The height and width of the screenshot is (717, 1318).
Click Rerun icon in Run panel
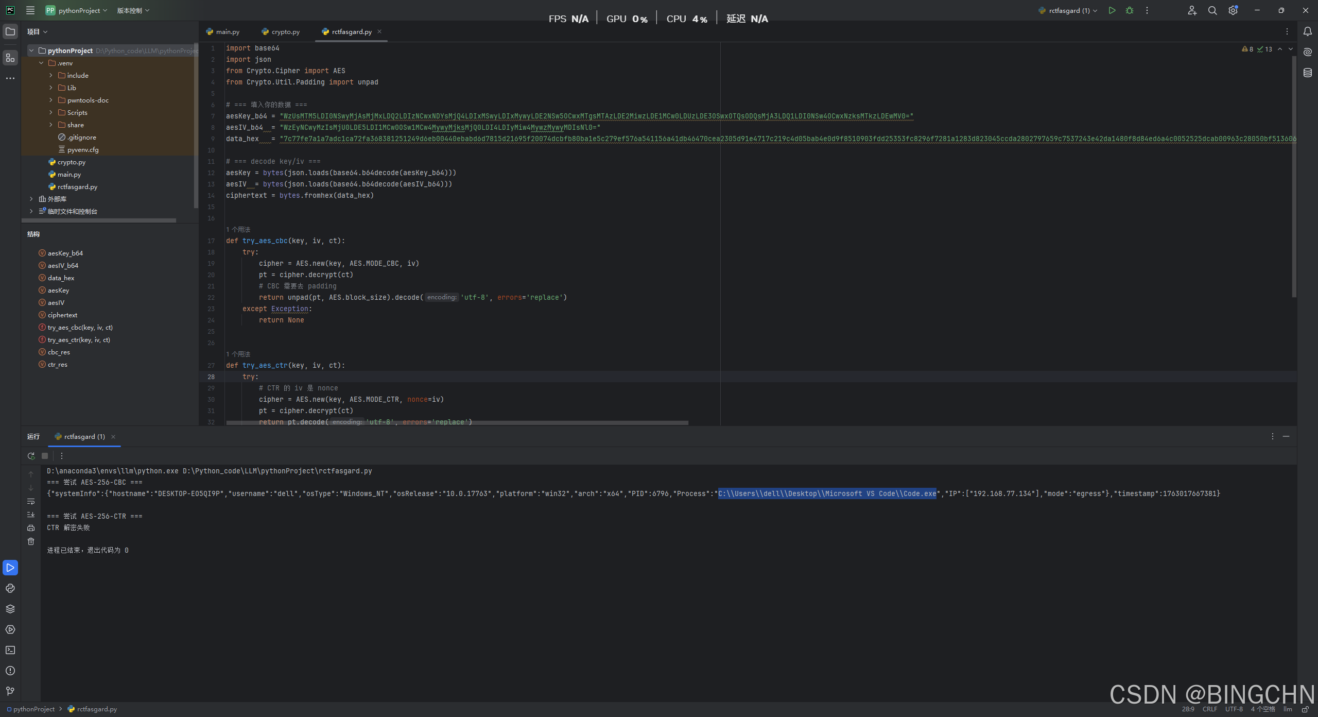click(x=31, y=456)
